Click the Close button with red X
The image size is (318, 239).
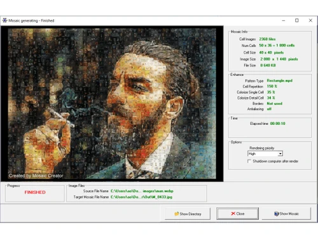[x=237, y=214]
